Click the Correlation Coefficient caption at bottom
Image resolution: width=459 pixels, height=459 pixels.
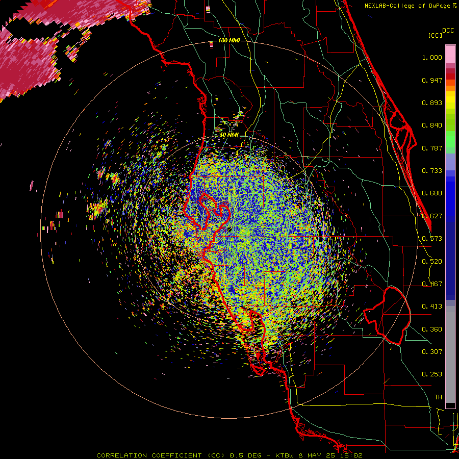point(229,455)
